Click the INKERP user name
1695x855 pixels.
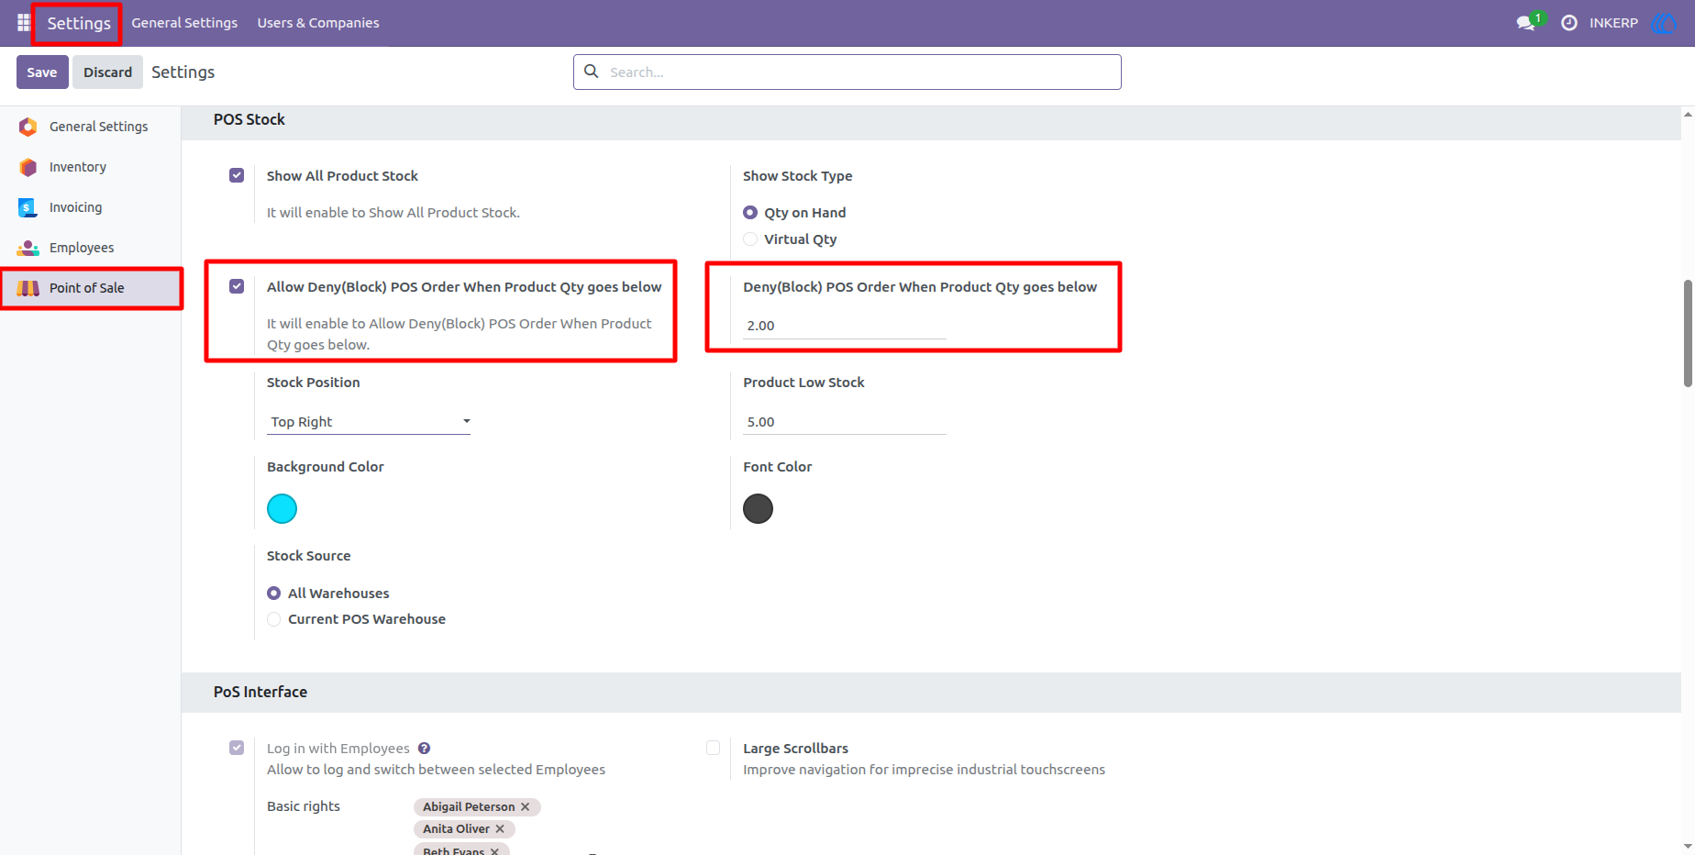click(x=1613, y=23)
